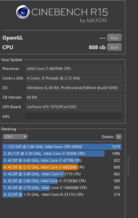The height and width of the screenshot is (218, 138).
Task: Click the Info text field
Action: tap(73, 116)
